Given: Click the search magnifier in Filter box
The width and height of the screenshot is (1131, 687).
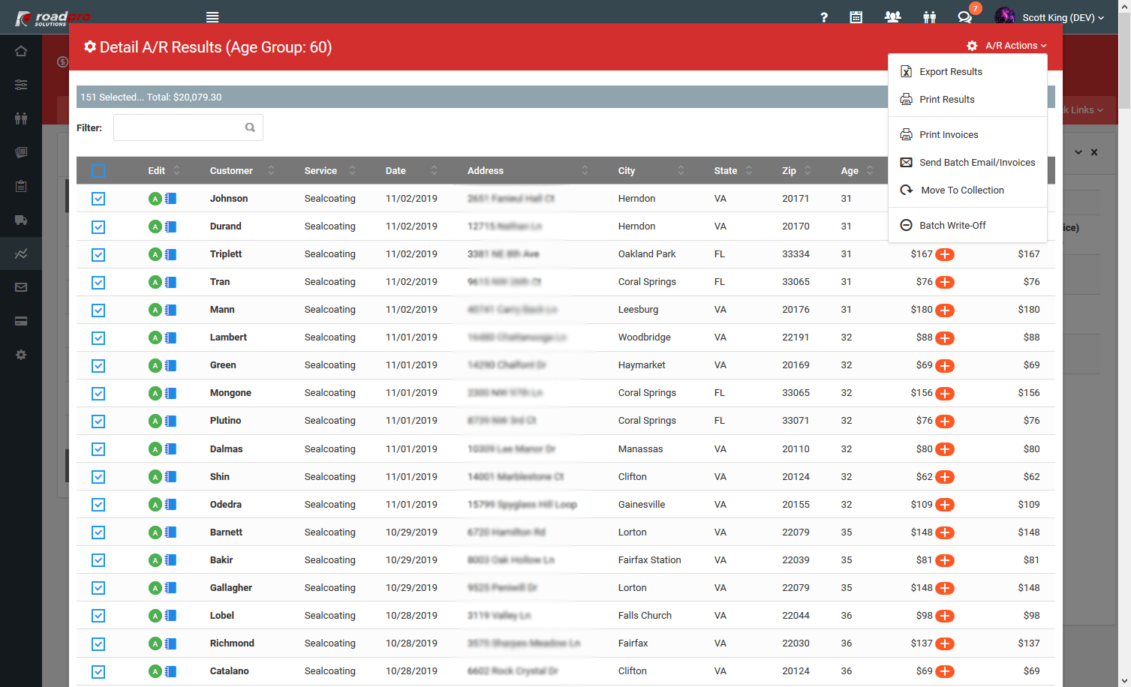Looking at the screenshot, I should [250, 127].
